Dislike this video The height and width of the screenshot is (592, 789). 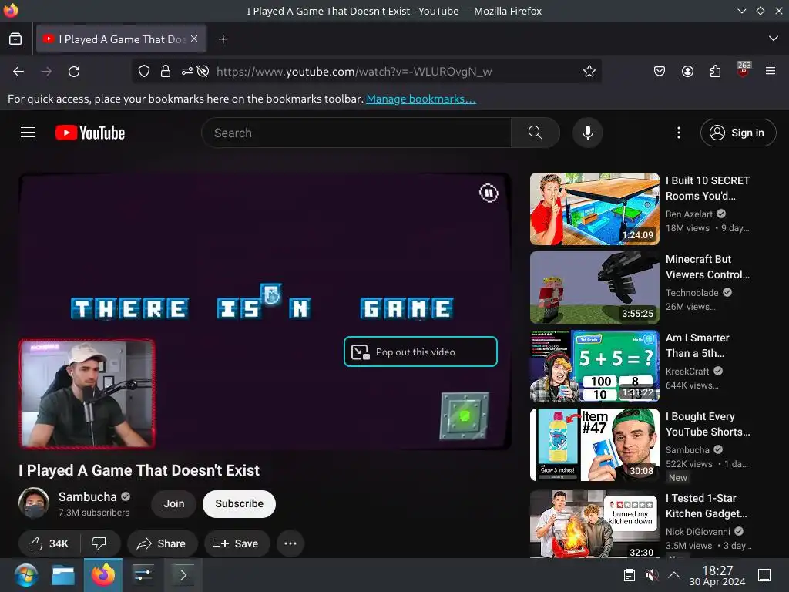pos(99,543)
